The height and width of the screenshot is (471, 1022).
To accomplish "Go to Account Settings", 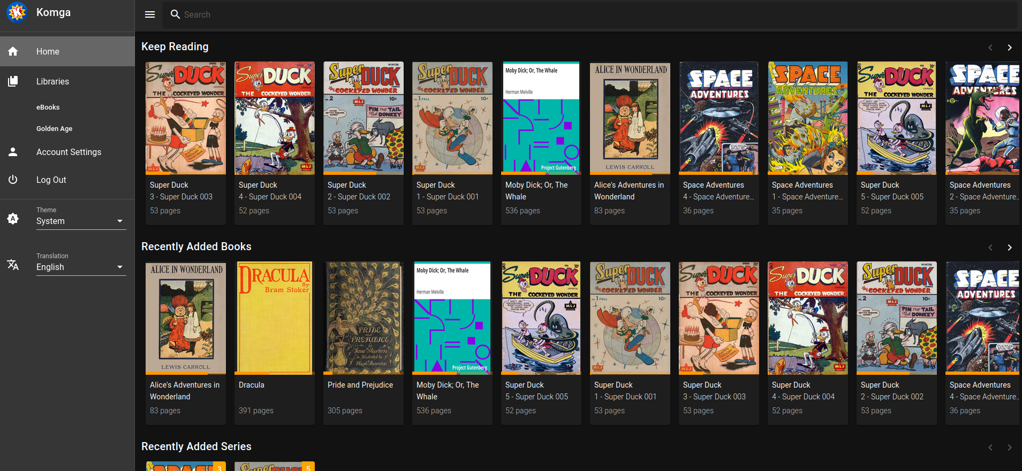I will (69, 152).
